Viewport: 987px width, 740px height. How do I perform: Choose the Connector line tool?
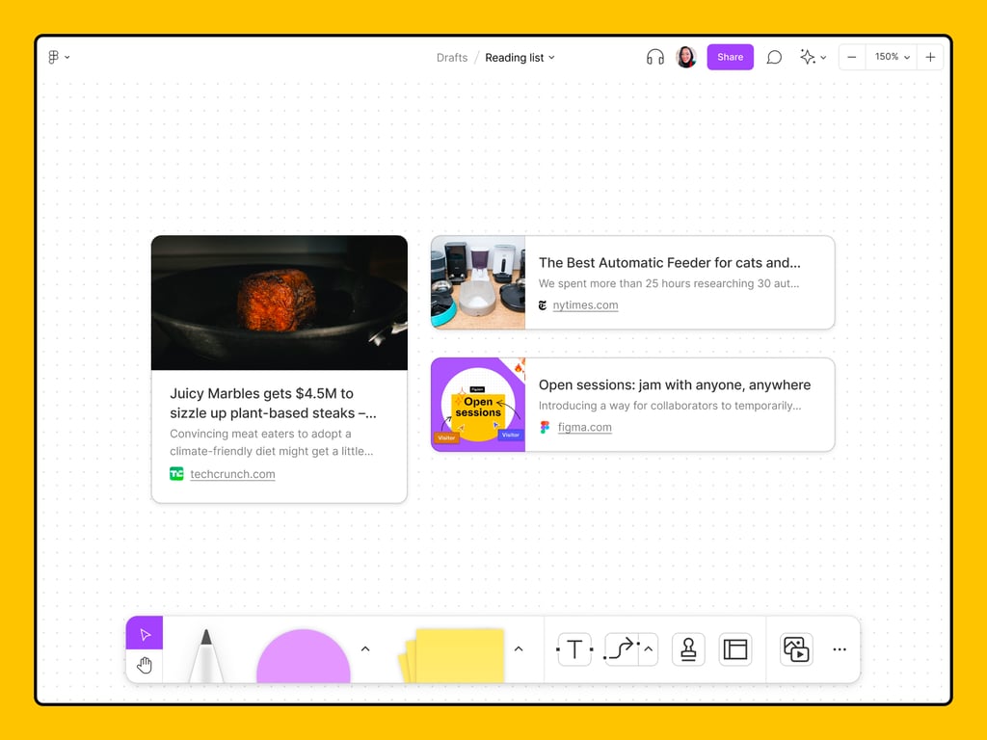[x=622, y=649]
